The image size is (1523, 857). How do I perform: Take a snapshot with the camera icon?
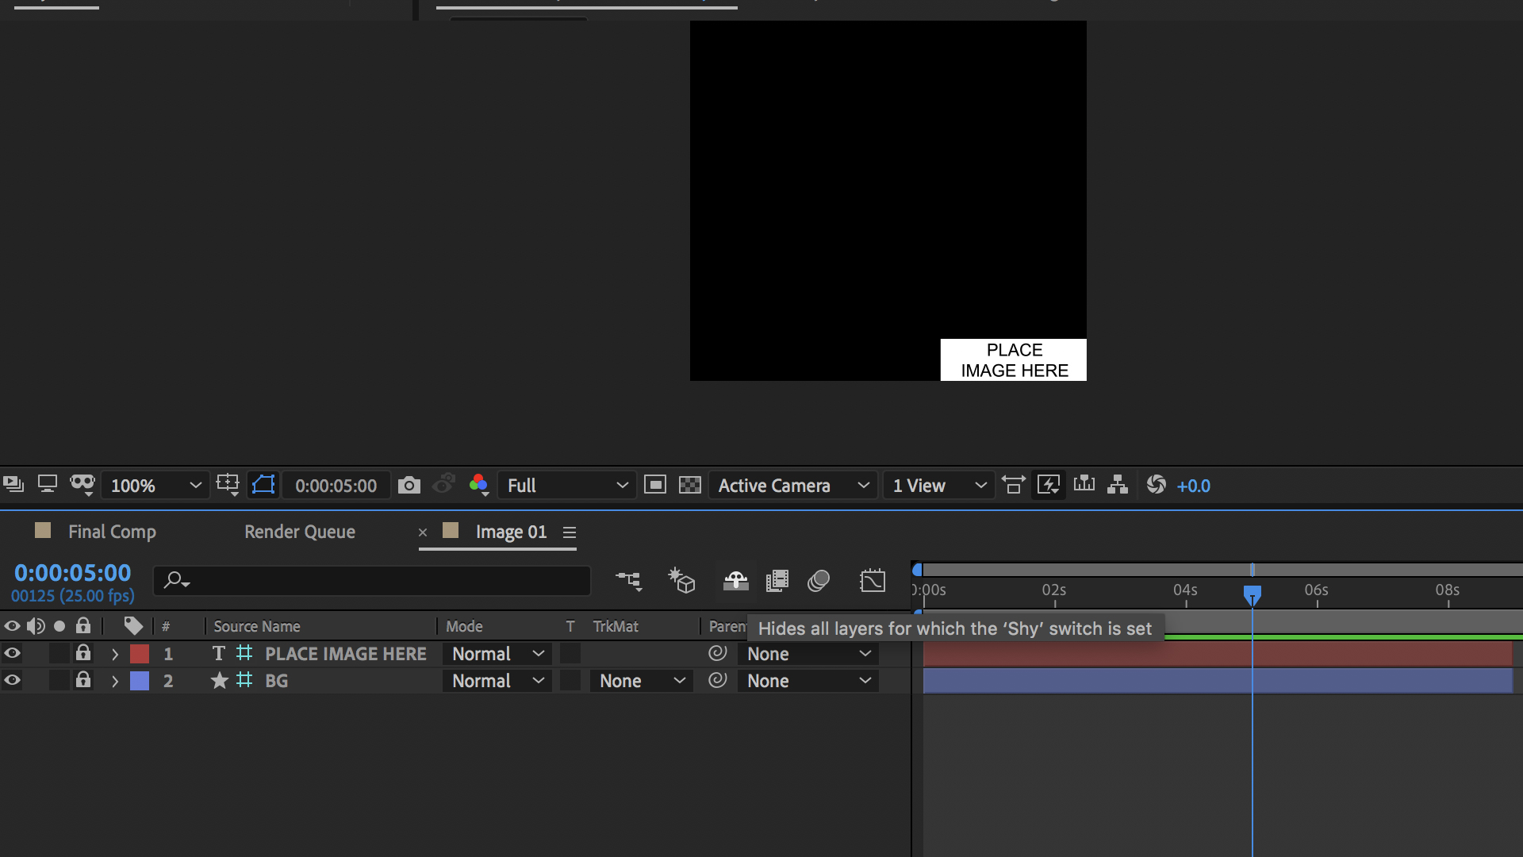409,485
